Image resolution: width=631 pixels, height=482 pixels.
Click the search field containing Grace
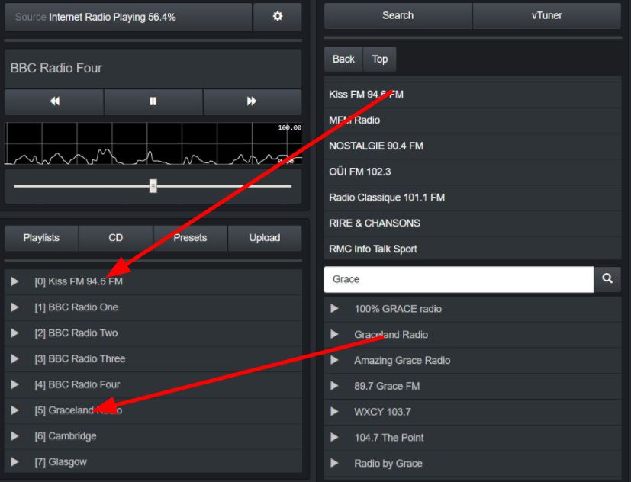[x=459, y=279]
